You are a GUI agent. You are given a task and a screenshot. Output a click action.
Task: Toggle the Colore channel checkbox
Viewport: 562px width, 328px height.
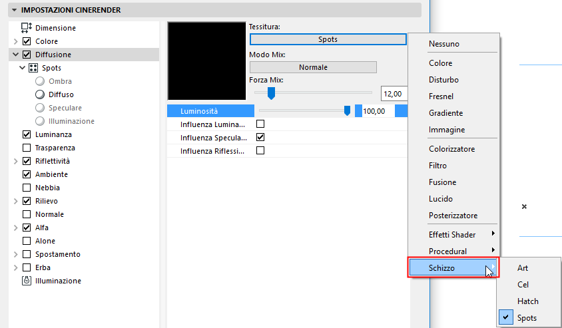pos(27,41)
